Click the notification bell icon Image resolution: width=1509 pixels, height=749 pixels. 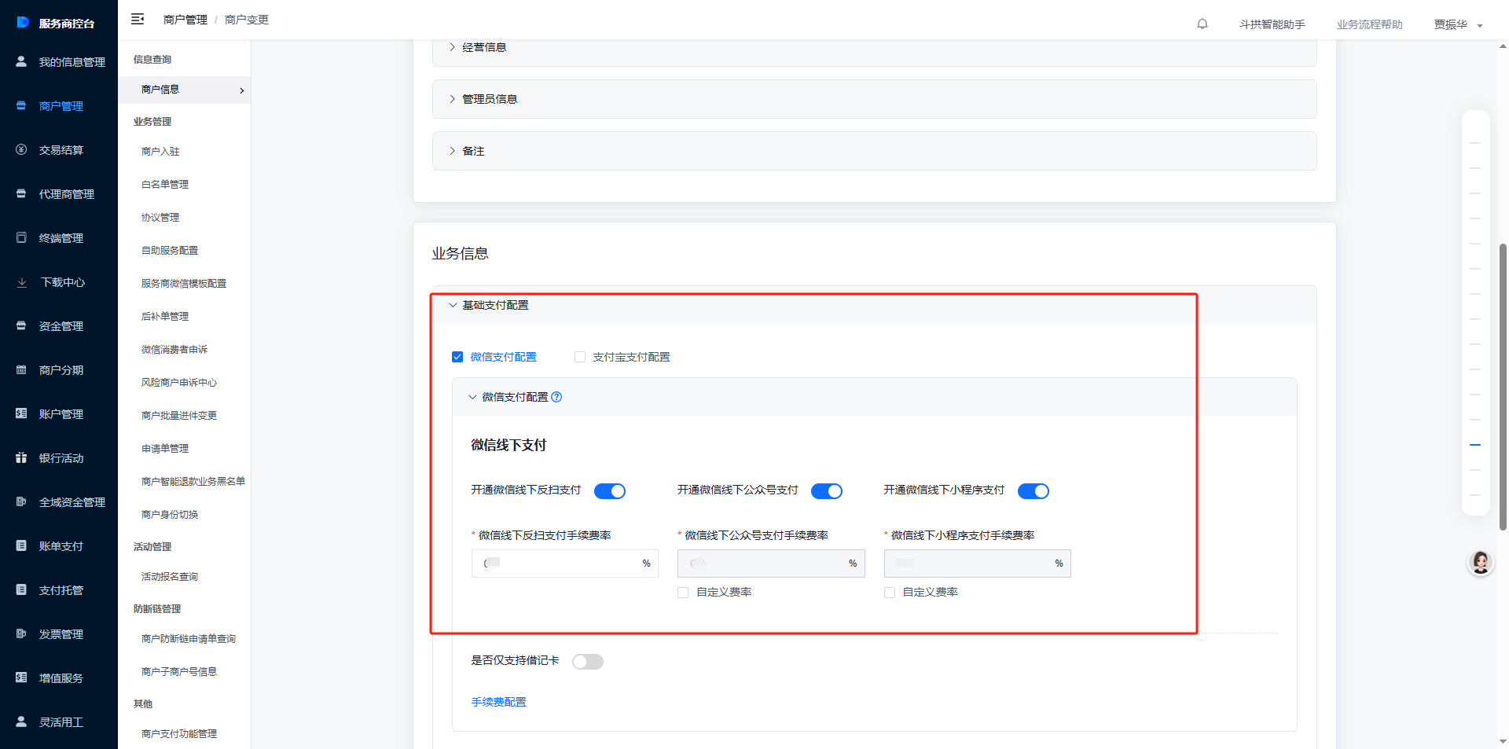[x=1202, y=24]
